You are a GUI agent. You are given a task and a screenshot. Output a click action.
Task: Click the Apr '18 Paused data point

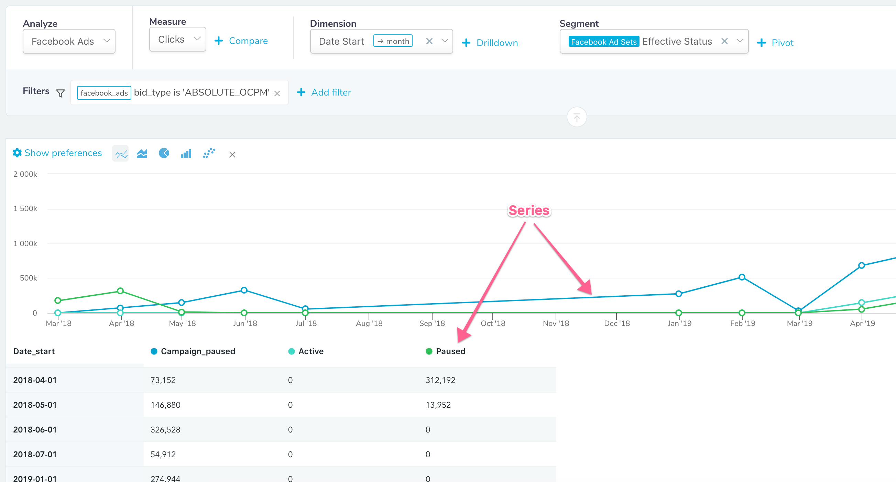[x=120, y=291]
